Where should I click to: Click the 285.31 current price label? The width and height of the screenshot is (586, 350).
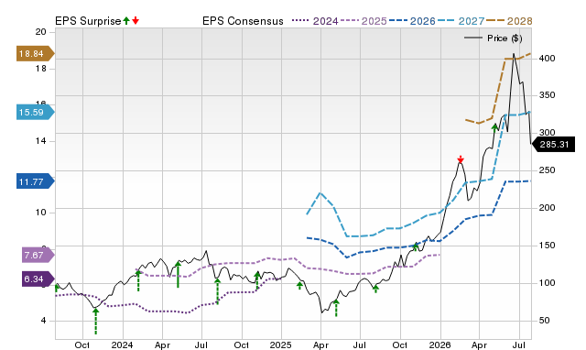click(553, 145)
